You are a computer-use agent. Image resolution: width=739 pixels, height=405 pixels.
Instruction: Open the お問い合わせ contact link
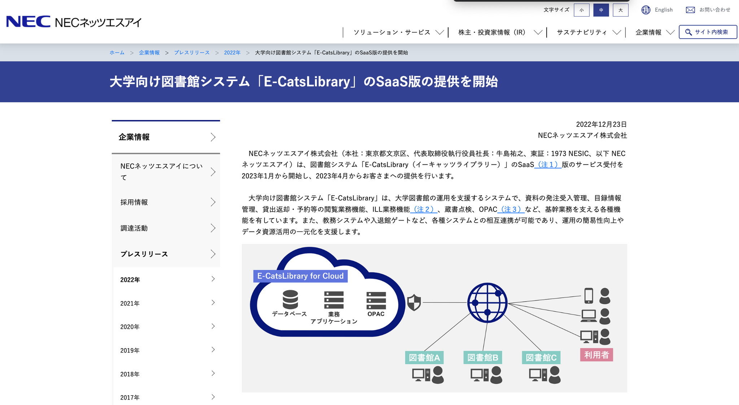tap(715, 10)
